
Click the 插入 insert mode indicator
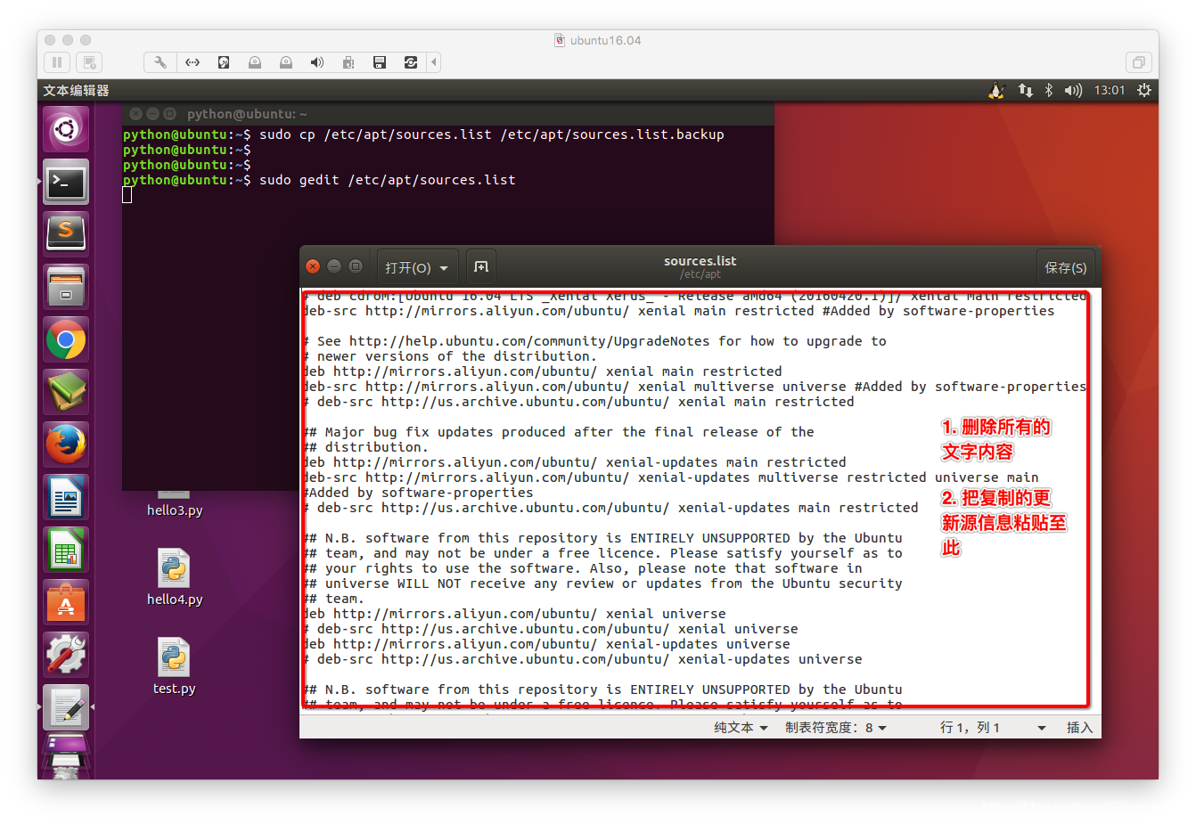(1079, 728)
